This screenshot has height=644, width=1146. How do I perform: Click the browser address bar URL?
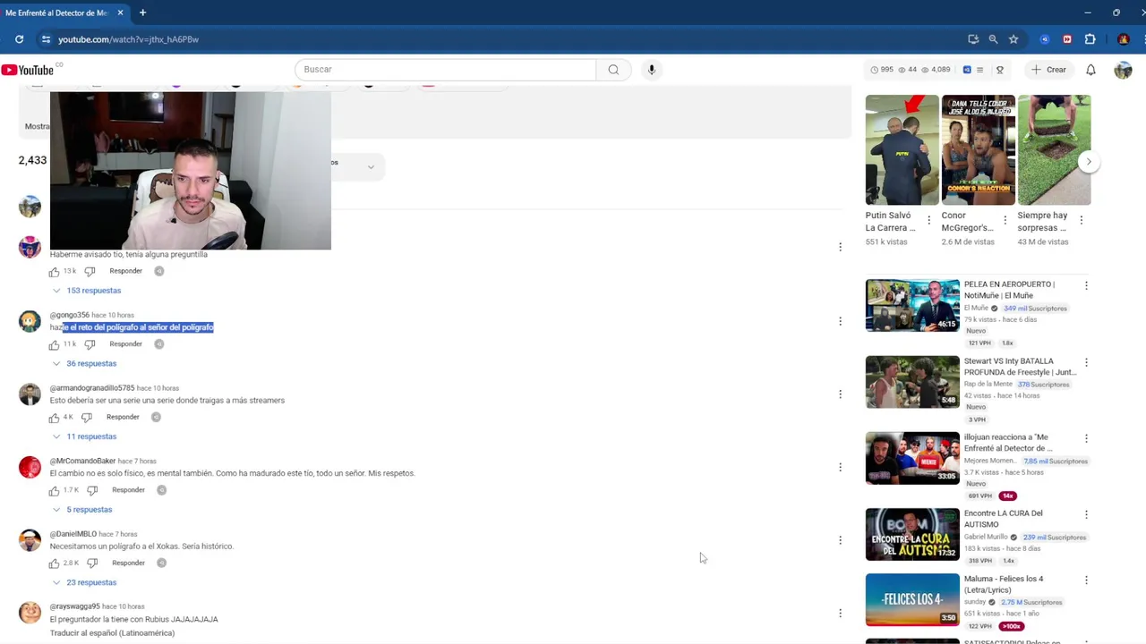(129, 39)
